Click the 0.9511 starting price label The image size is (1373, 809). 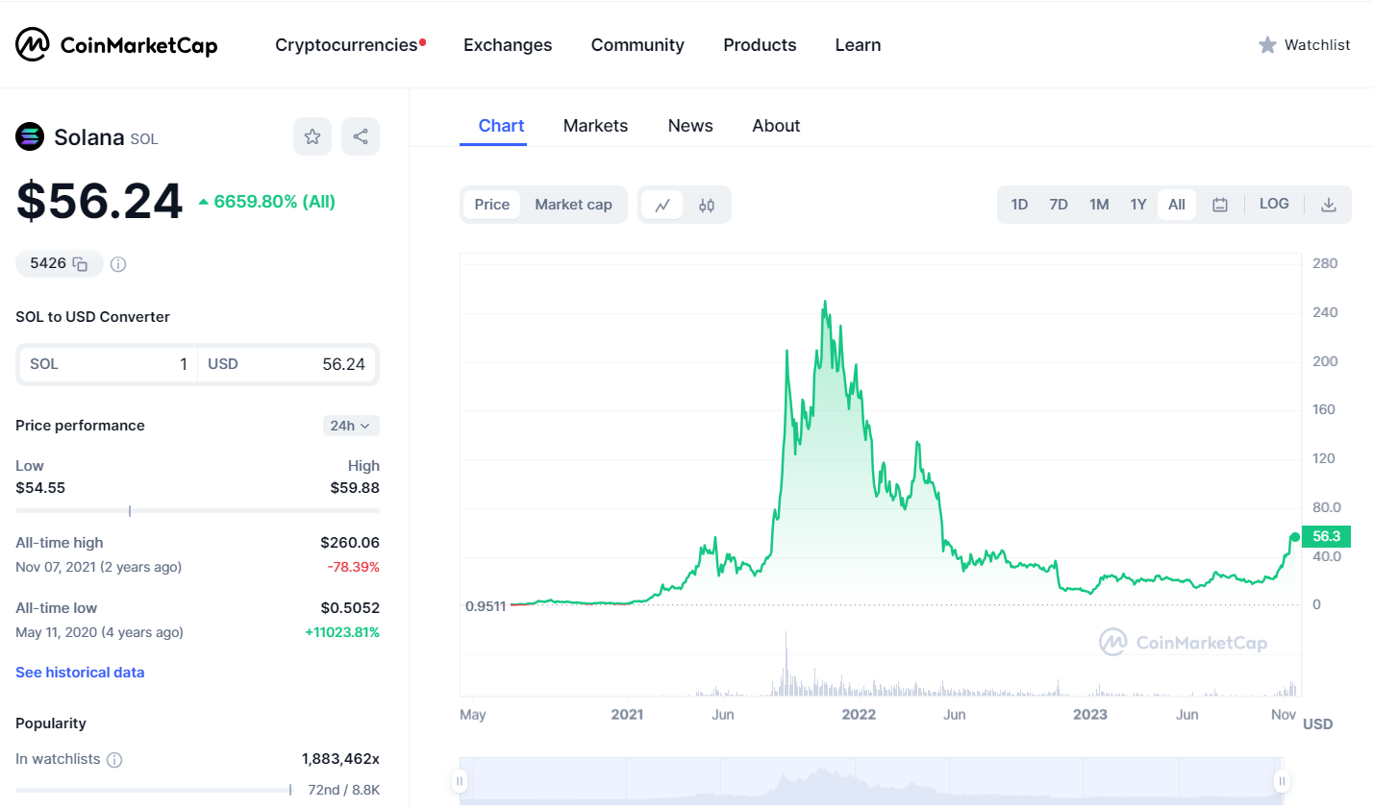pos(486,606)
